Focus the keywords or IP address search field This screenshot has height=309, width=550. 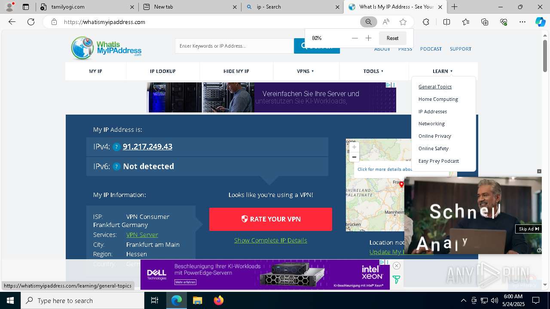(x=234, y=46)
